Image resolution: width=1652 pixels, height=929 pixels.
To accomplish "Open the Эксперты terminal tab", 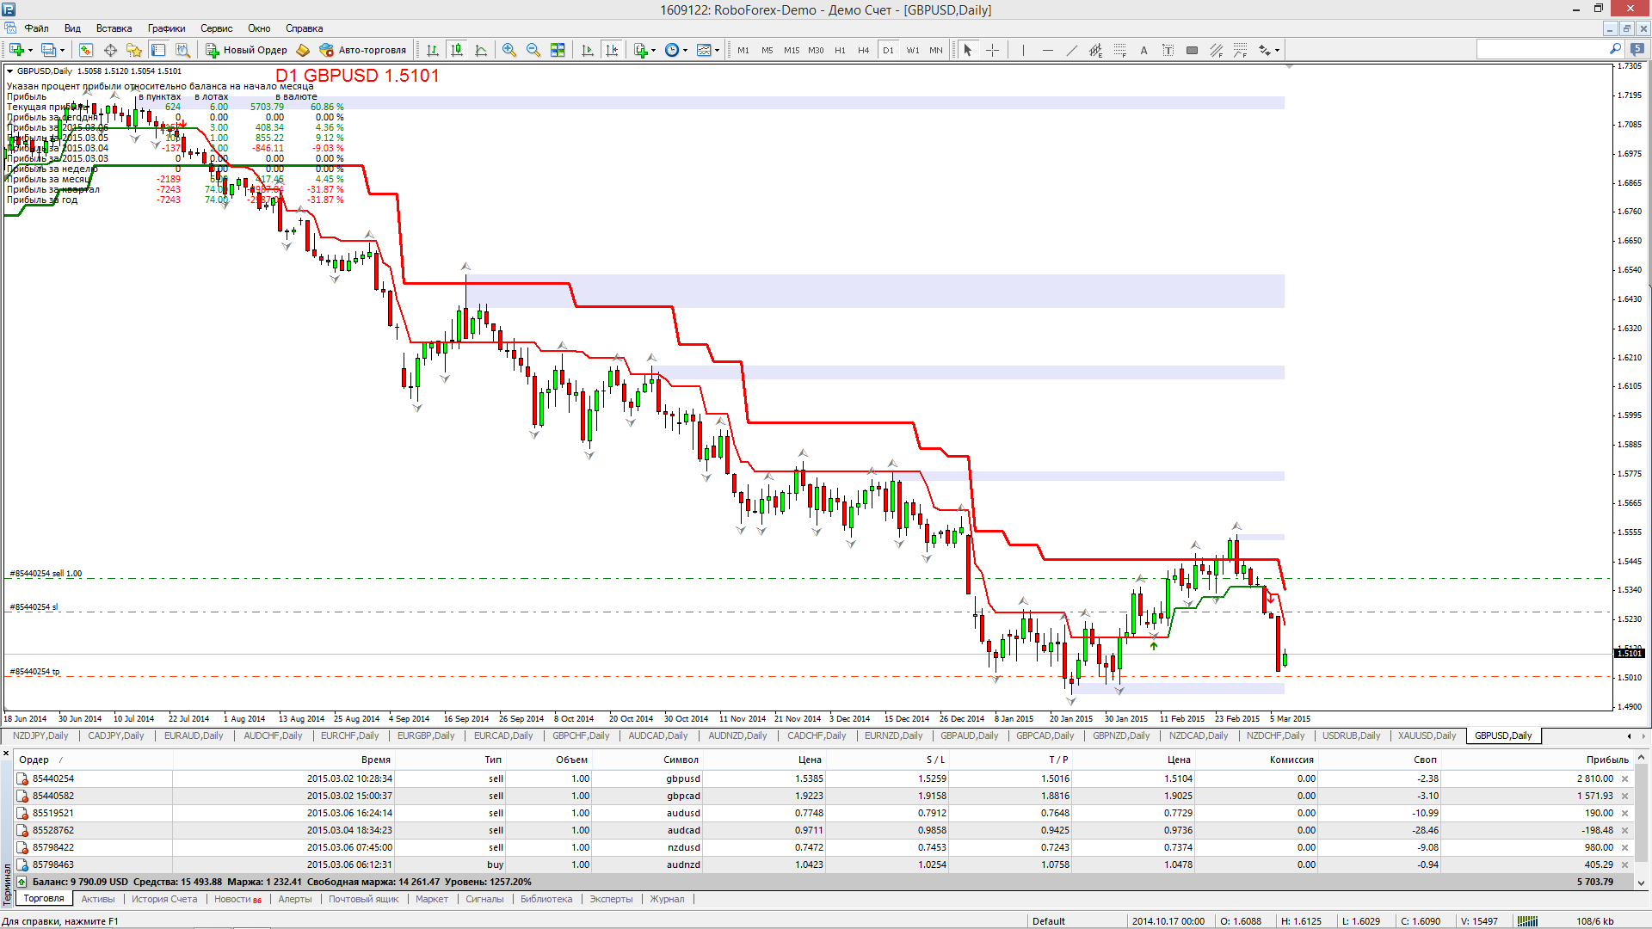I will [x=611, y=899].
